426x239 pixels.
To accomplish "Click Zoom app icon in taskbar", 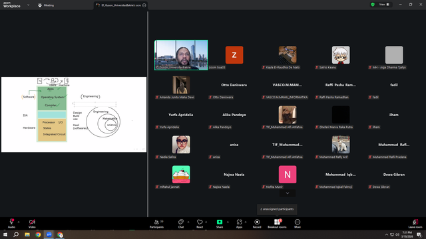I will 49,234.
